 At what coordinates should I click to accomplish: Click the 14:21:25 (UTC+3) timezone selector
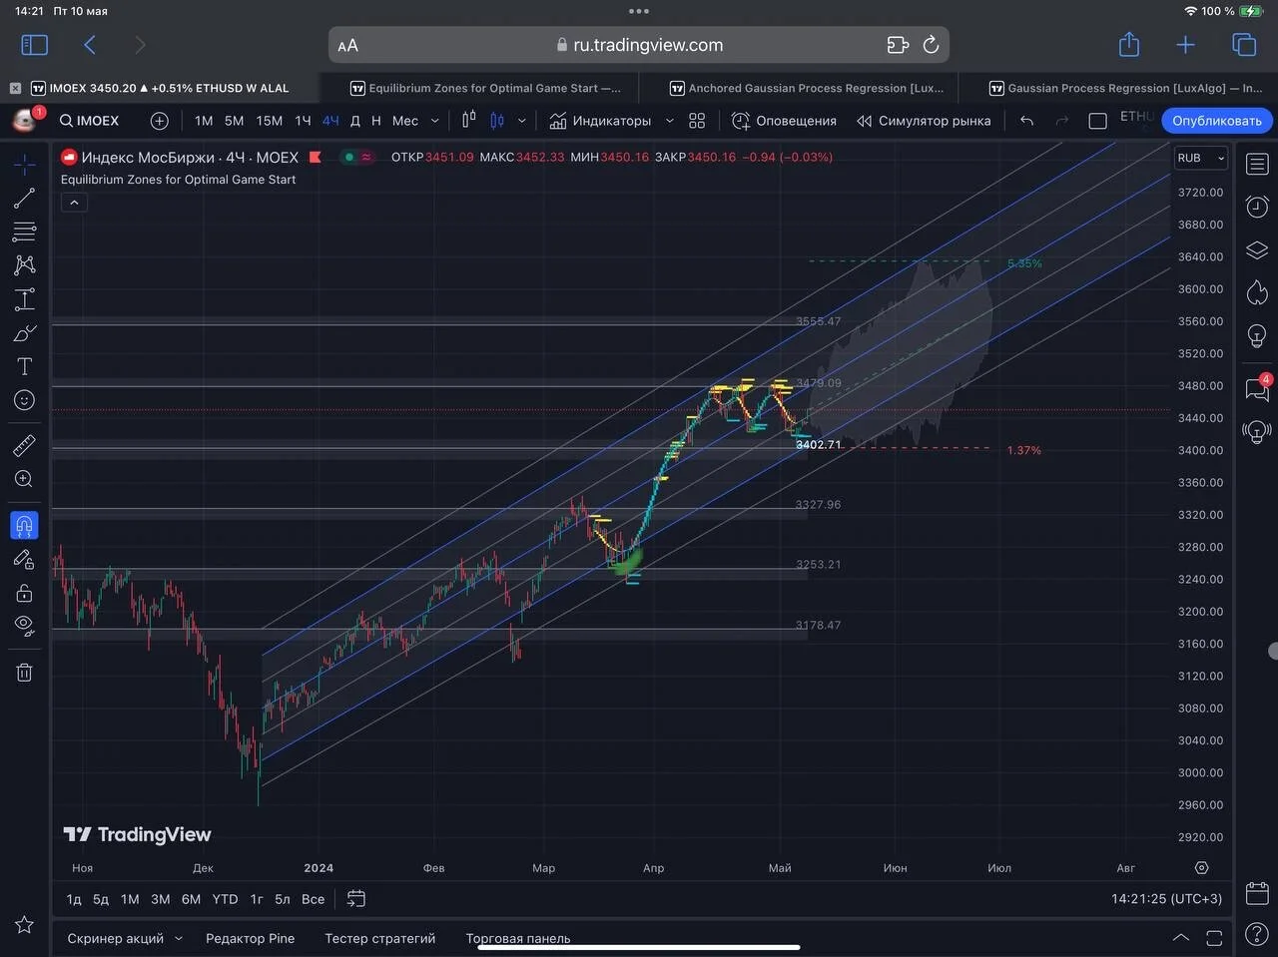click(1166, 899)
